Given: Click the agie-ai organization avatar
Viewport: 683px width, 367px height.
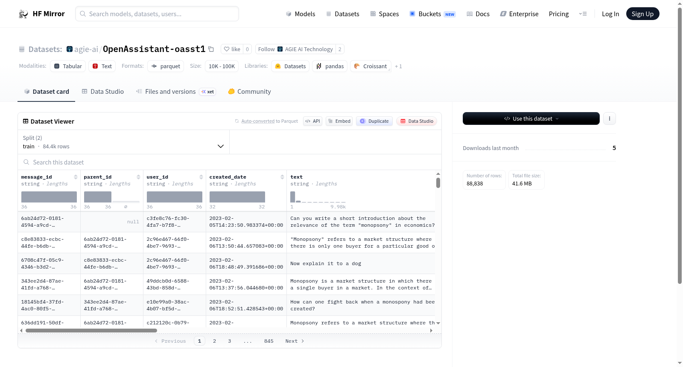Looking at the screenshot, I should pos(70,49).
